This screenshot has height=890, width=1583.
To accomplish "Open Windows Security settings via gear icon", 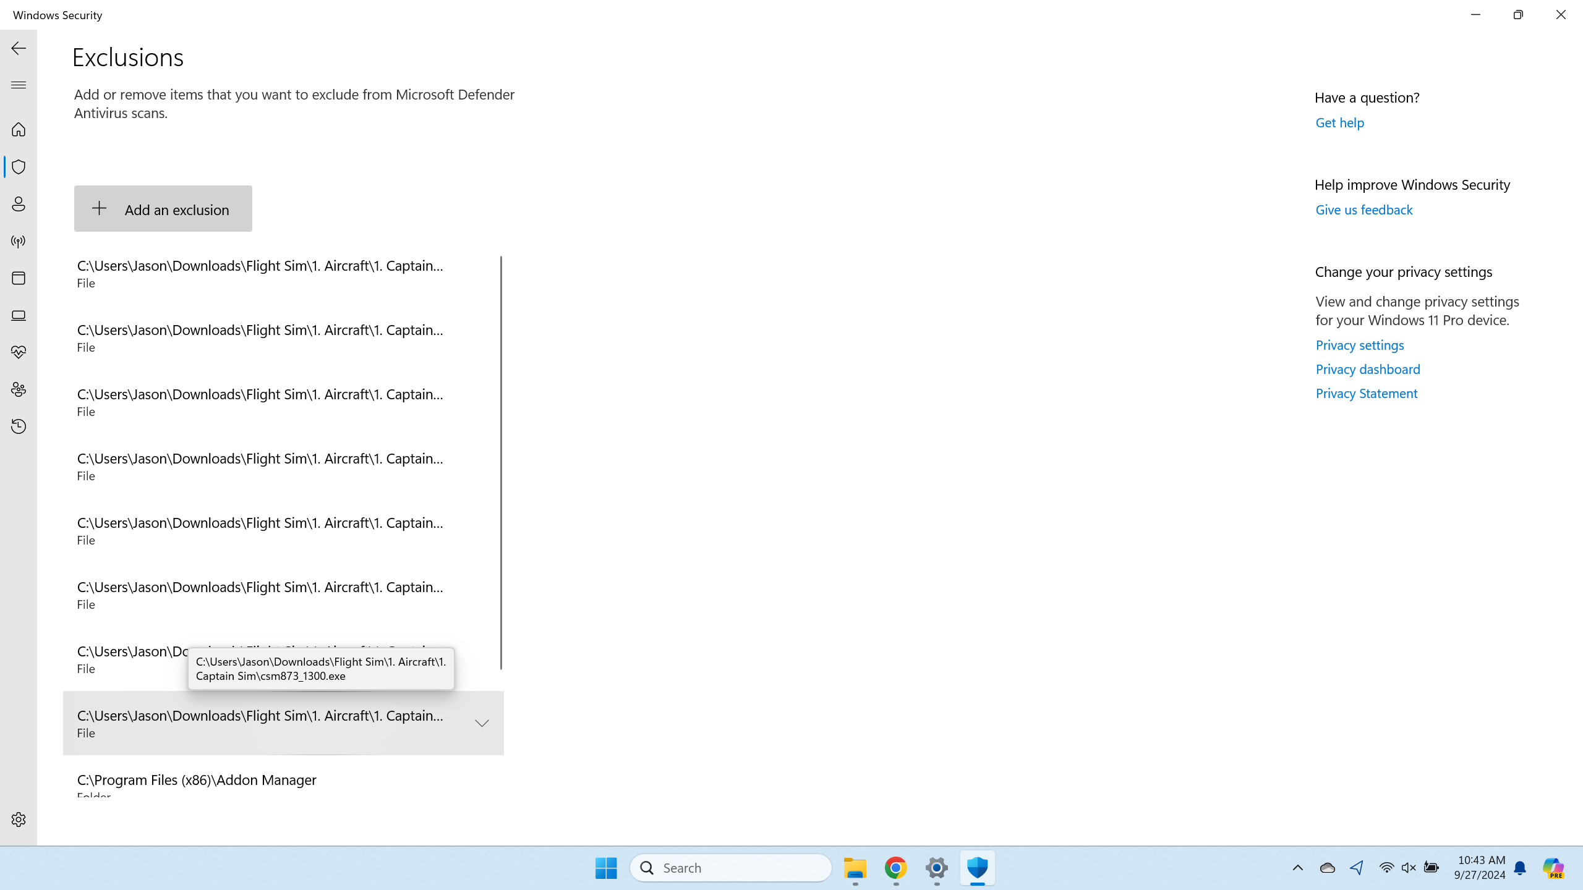I will click(19, 819).
